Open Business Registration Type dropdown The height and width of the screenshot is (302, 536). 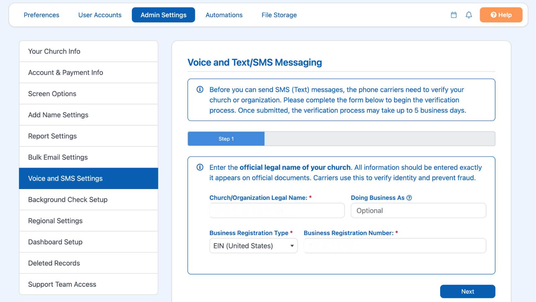pyautogui.click(x=253, y=246)
